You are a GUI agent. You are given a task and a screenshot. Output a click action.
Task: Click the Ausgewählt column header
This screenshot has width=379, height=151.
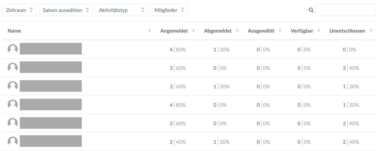tap(261, 31)
